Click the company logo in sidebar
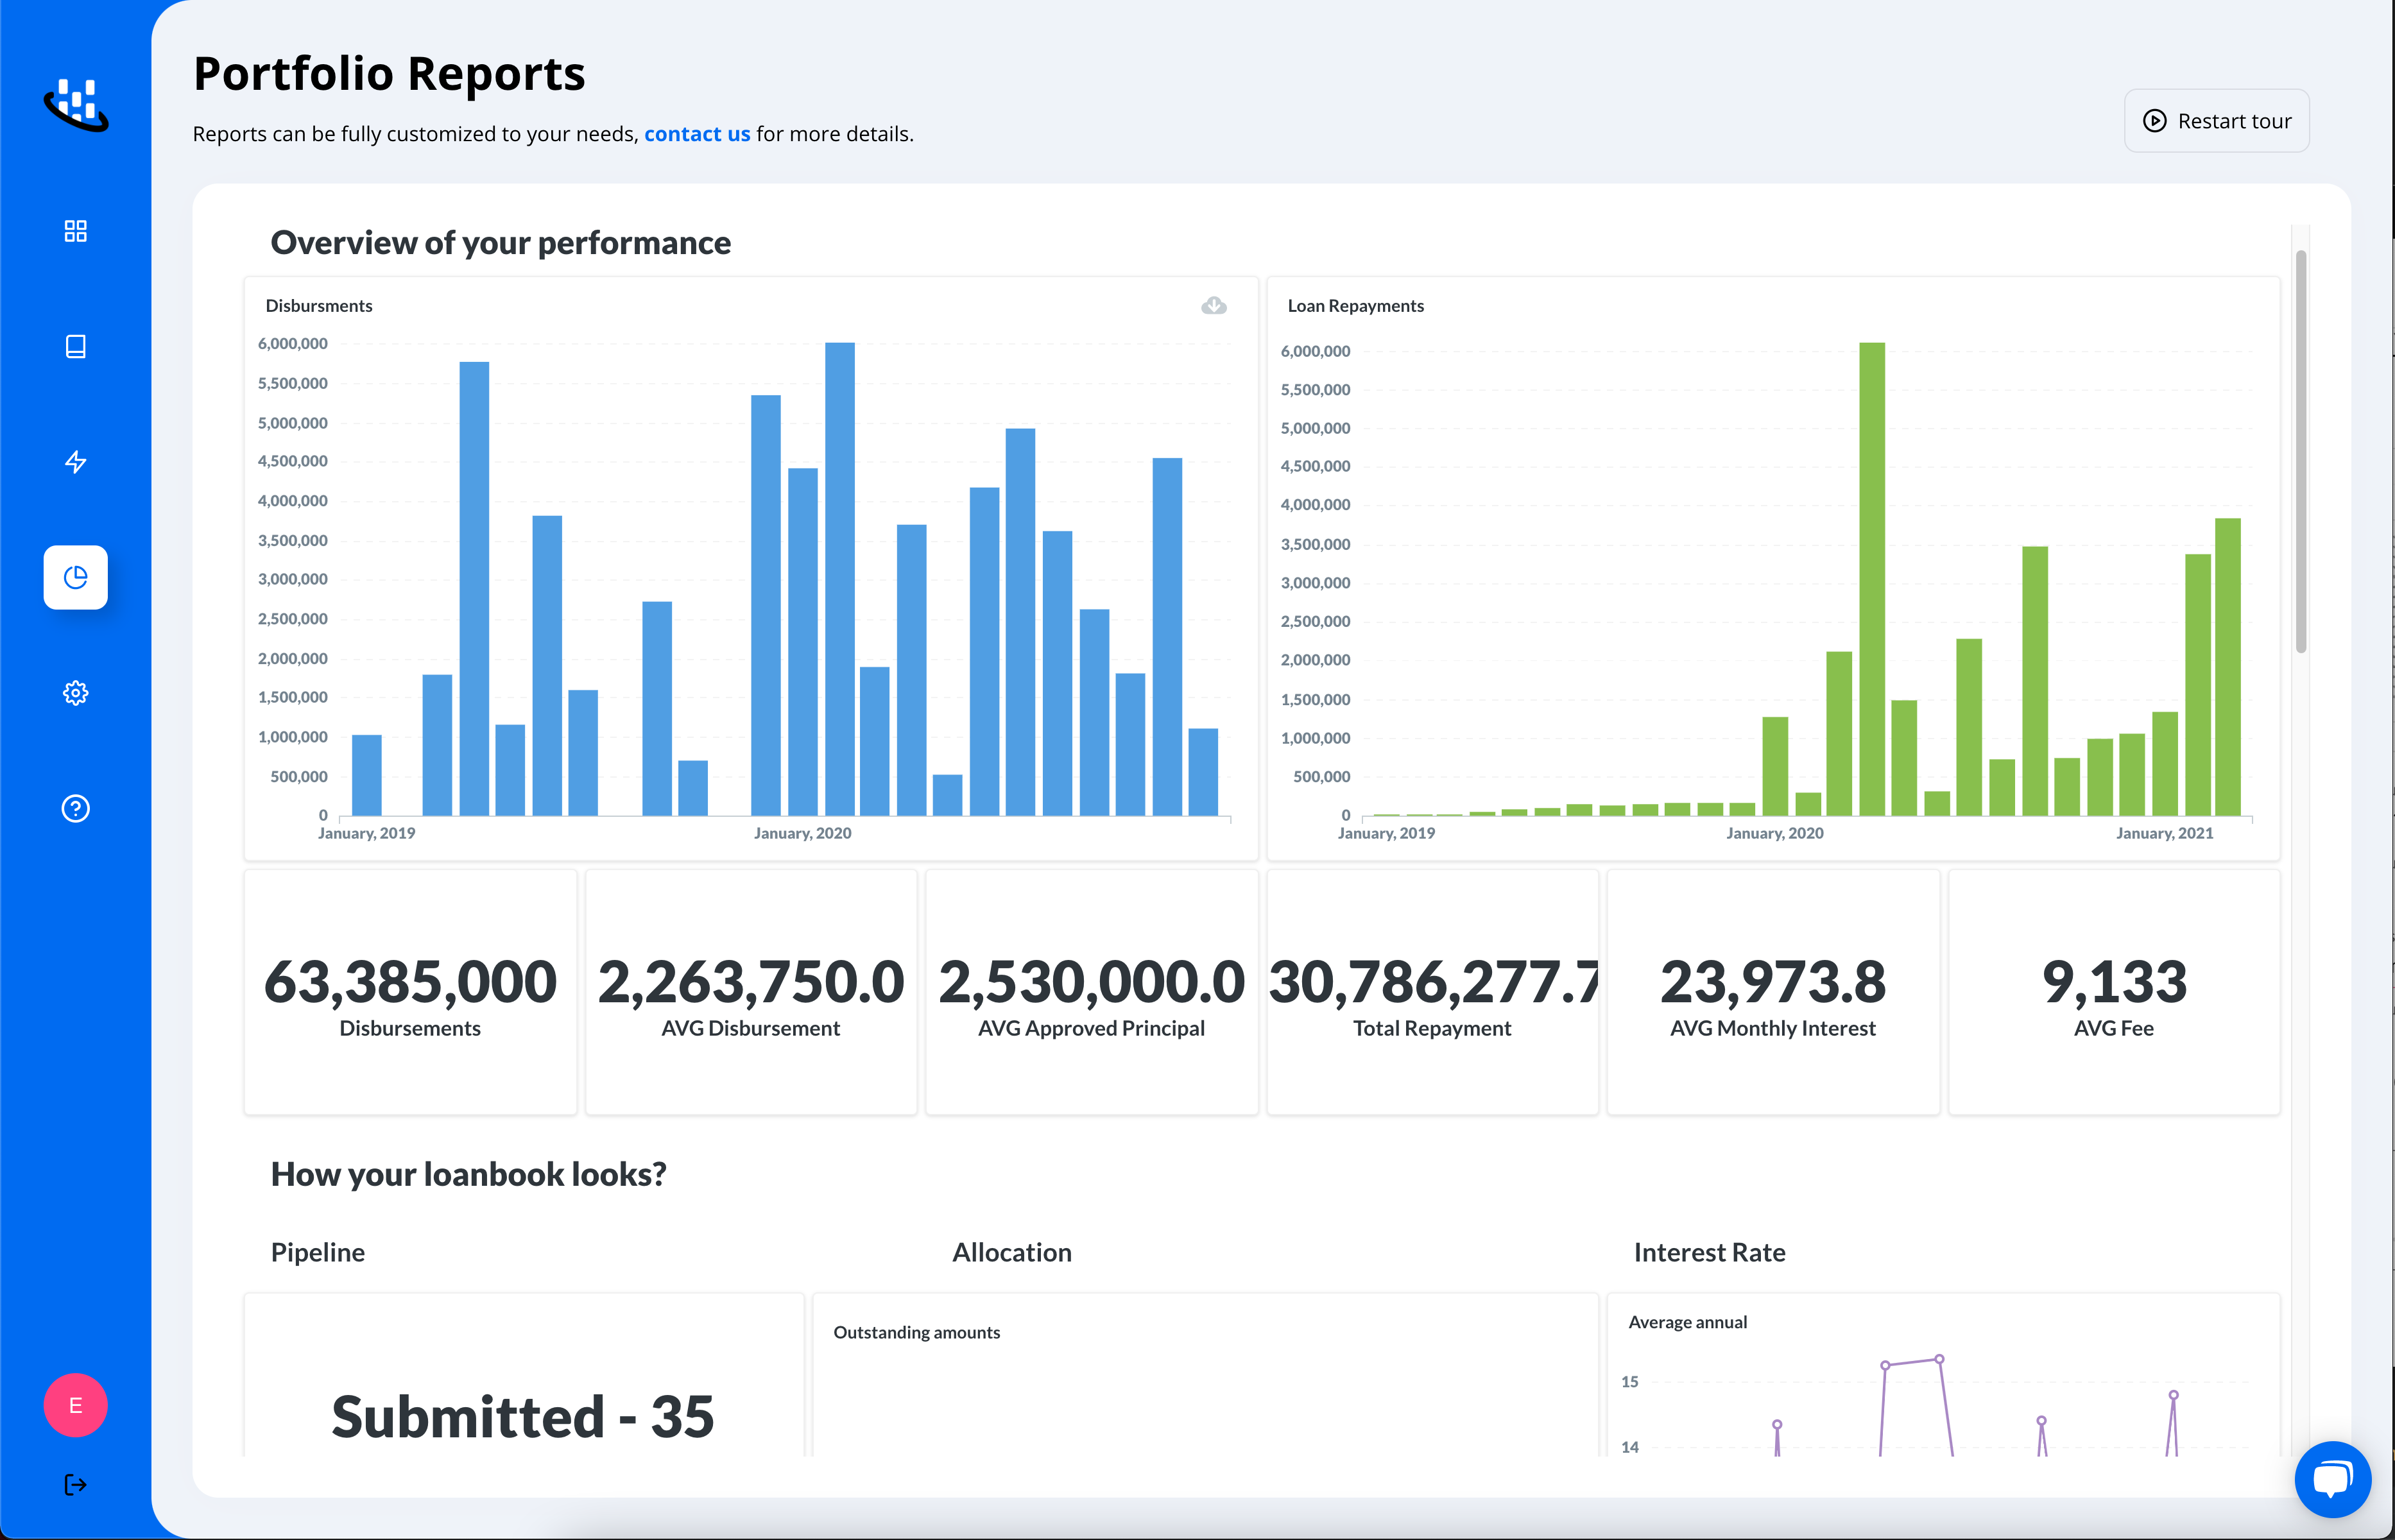2395x1540 pixels. [76, 104]
